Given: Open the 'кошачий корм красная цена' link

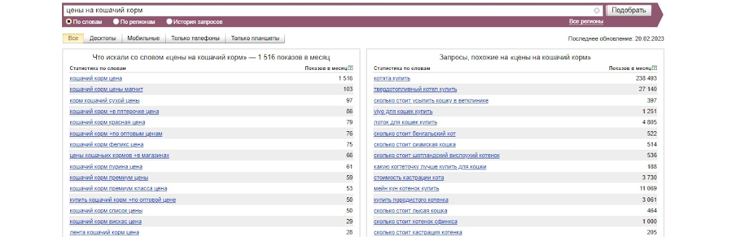Looking at the screenshot, I should (x=107, y=123).
